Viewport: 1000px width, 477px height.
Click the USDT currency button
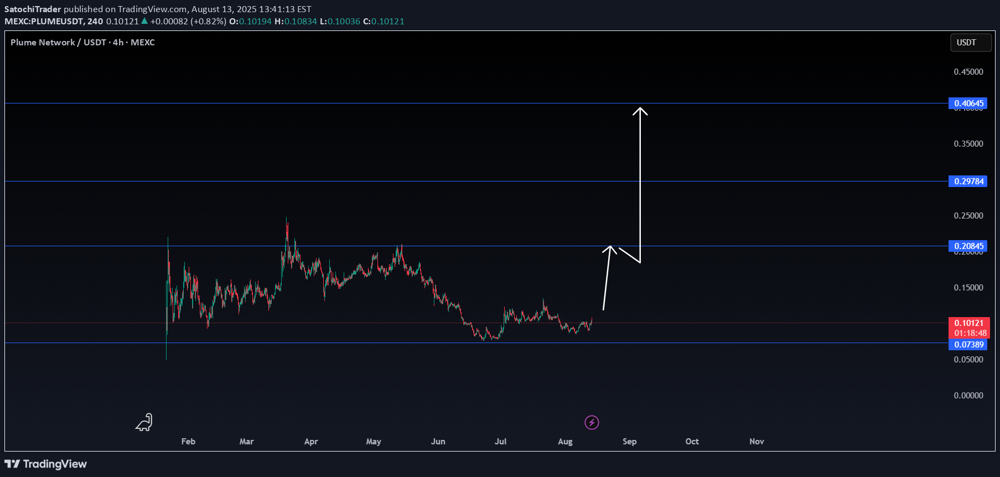[971, 43]
